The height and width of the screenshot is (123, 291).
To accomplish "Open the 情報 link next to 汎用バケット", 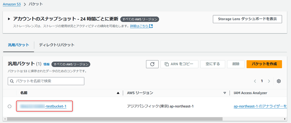I will [47, 64].
